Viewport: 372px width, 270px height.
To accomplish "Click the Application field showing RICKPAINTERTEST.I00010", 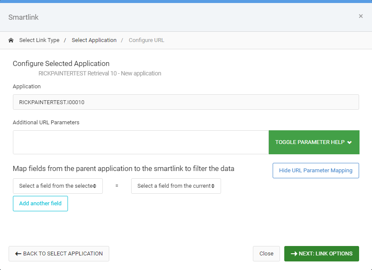I will click(186, 102).
